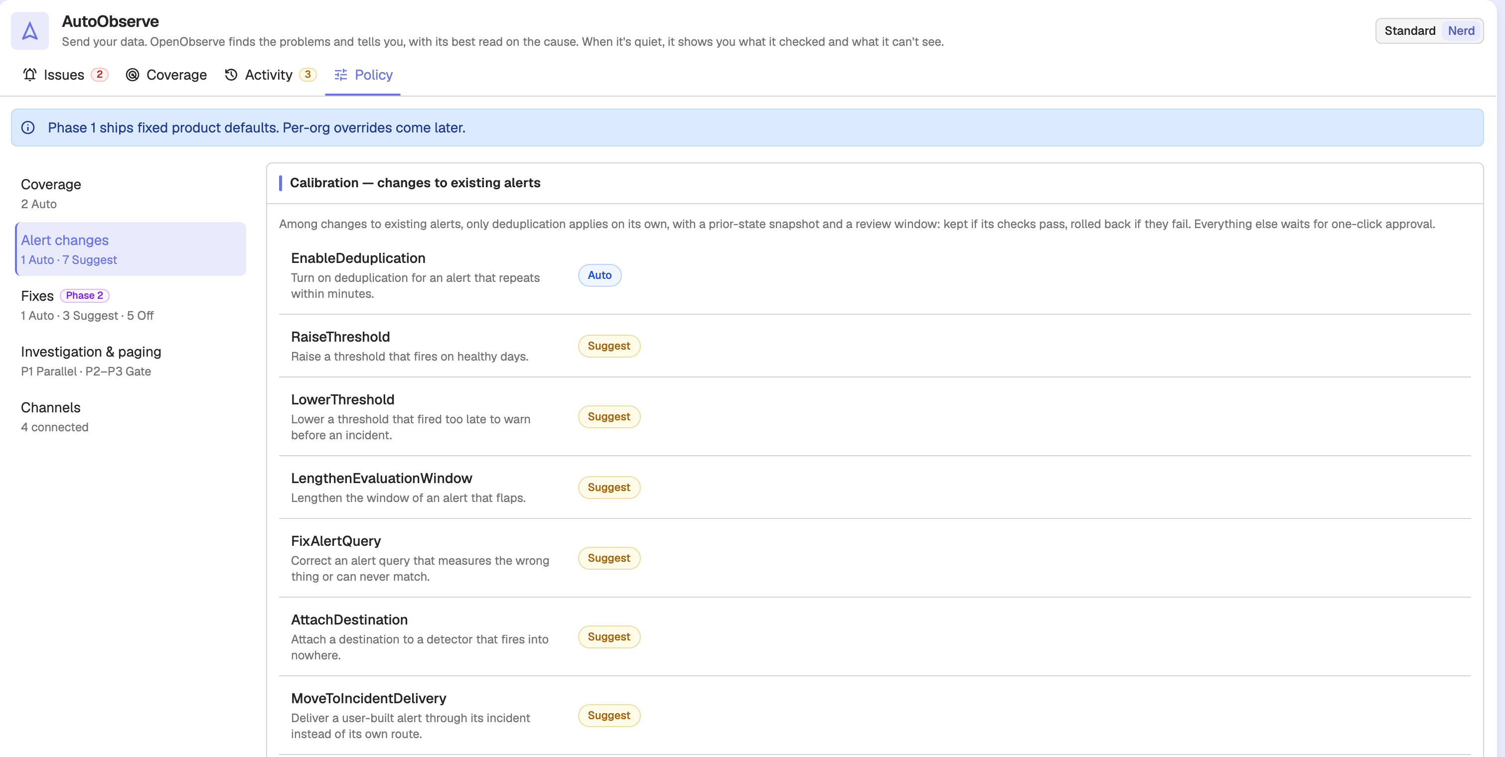Click the 'P1 Parallel · P2–P3 Gate' text
The width and height of the screenshot is (1505, 757).
[86, 371]
